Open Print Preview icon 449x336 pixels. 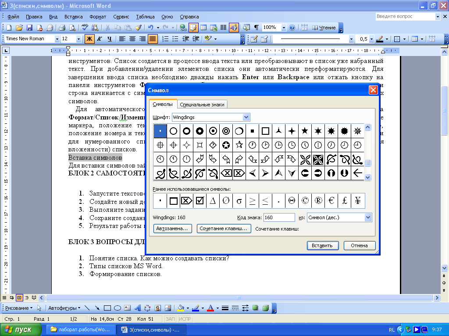pyautogui.click(x=72, y=28)
